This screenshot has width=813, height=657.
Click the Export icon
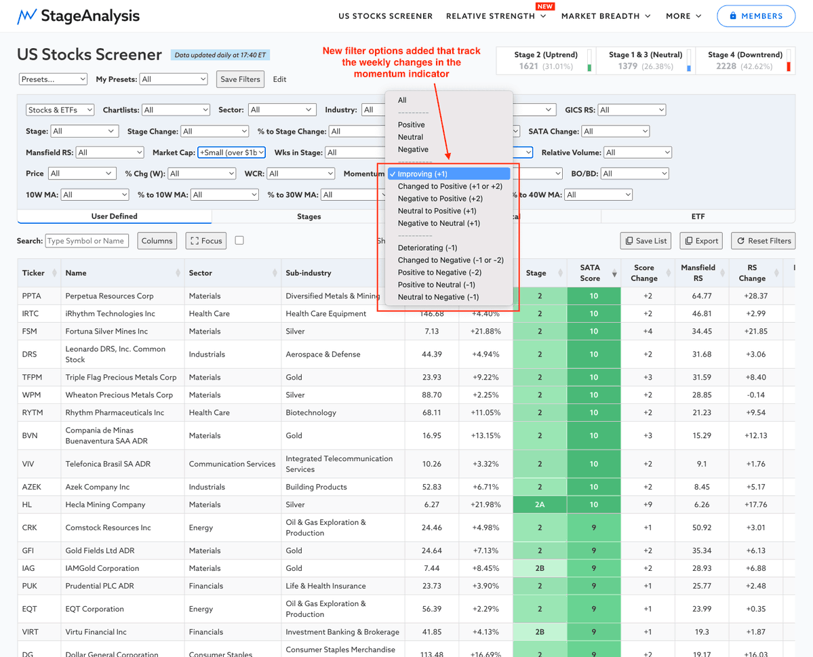coord(688,241)
